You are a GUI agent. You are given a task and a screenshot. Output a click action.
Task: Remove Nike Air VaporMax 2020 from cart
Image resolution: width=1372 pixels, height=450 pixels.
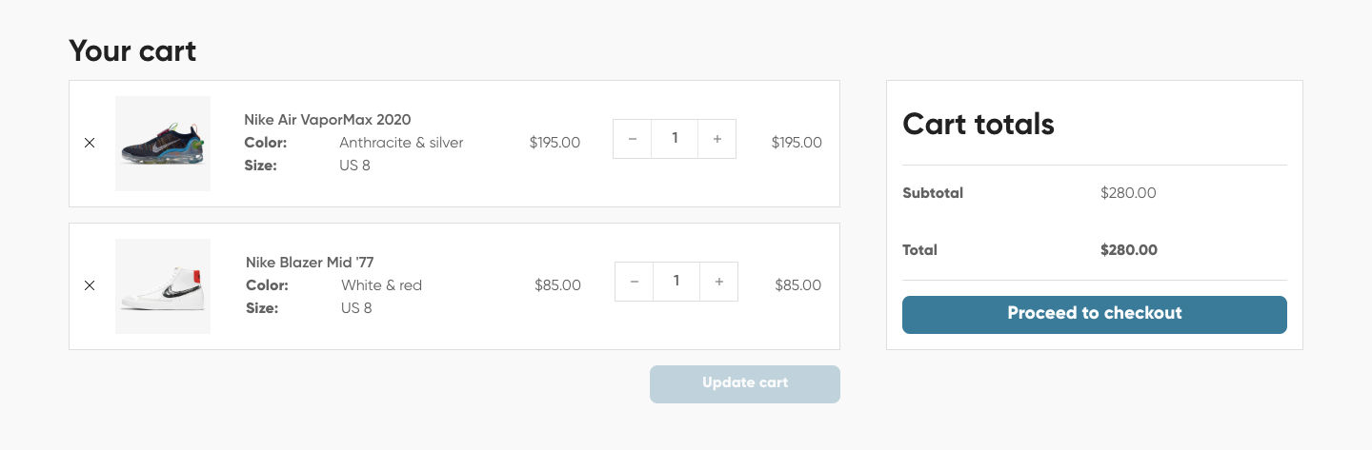(90, 143)
